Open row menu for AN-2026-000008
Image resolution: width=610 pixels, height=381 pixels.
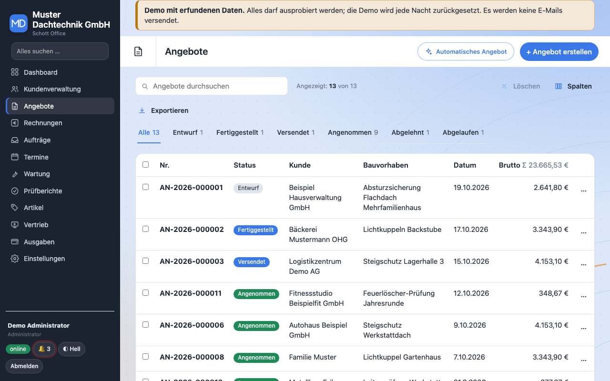click(x=583, y=359)
